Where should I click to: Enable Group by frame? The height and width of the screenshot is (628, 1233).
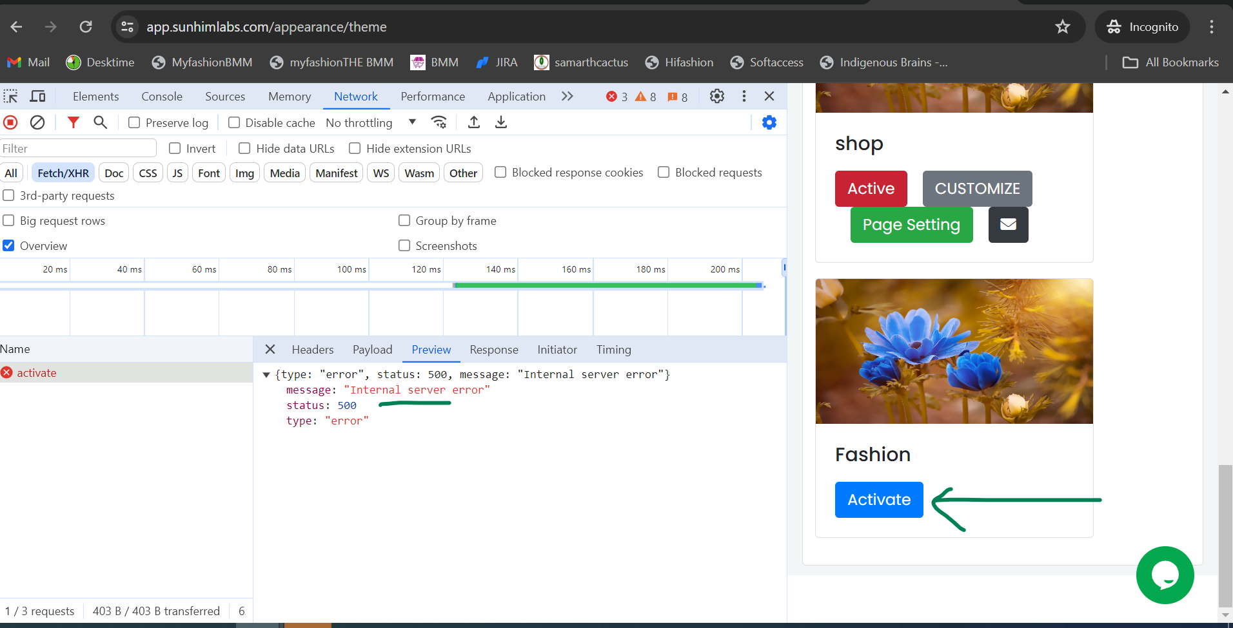[404, 220]
